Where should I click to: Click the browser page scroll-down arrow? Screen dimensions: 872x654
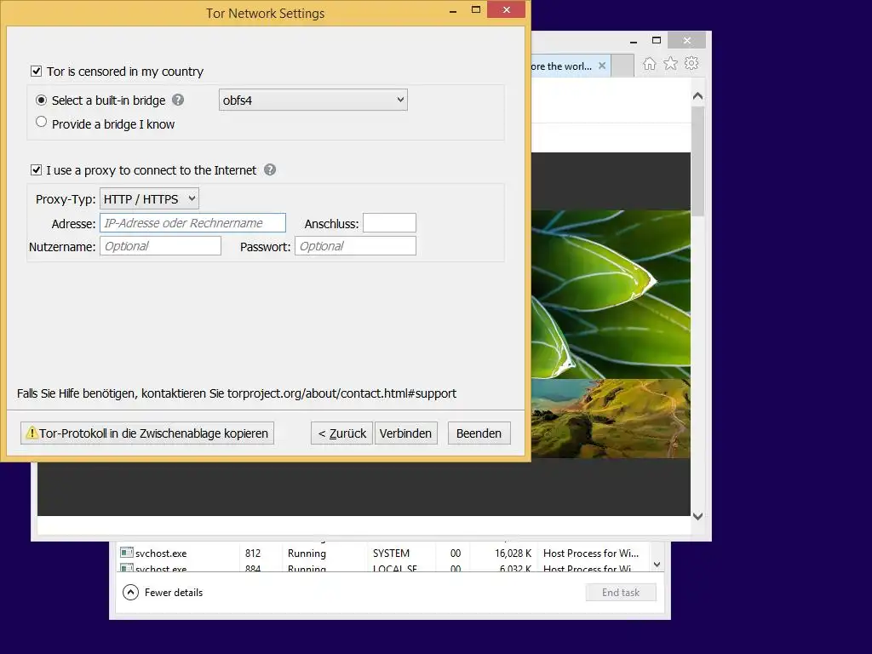click(698, 516)
